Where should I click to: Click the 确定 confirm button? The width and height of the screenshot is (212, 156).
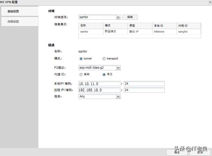pos(177,153)
